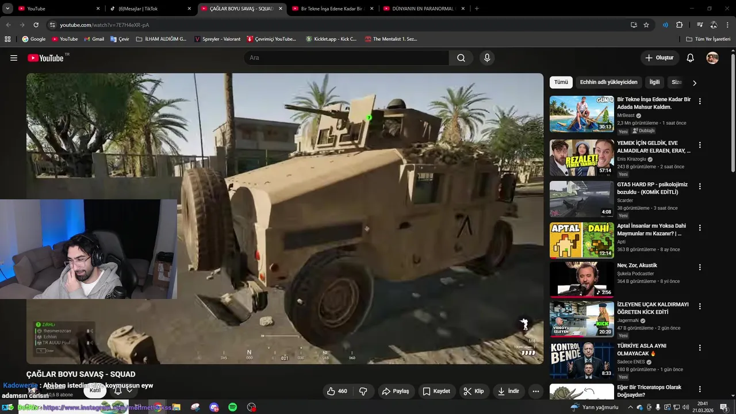Open The Mentalist 1. Sez... bookmark
Image resolution: width=736 pixels, height=414 pixels.
coord(390,39)
